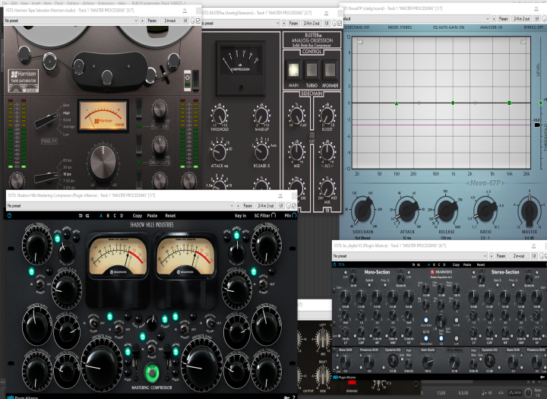
Task: Click the THRESHOLD knob on BUSTERse
Action: 220,116
